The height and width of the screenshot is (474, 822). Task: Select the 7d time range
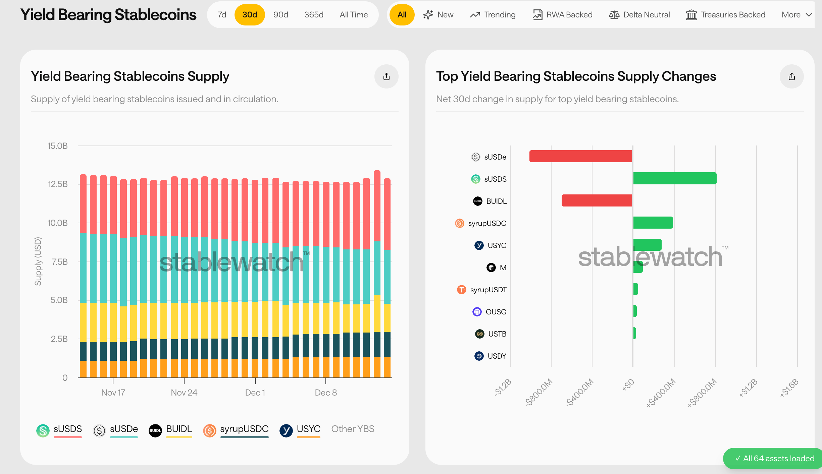tap(222, 15)
